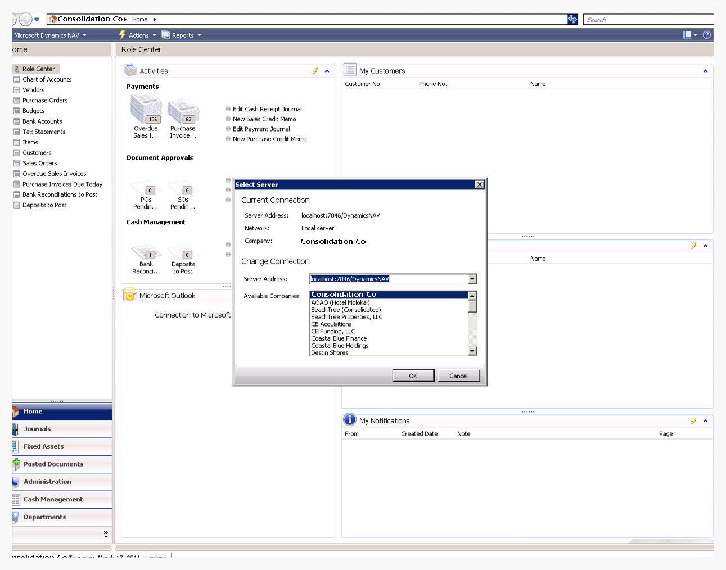
Task: Click Cancel in Select Server dialog
Action: [x=458, y=376]
